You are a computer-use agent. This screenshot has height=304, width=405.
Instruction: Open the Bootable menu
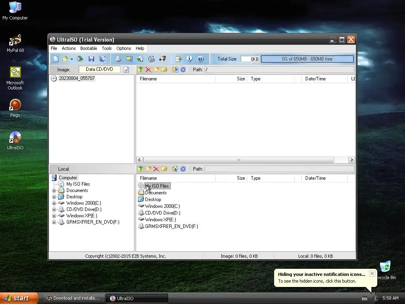click(x=89, y=48)
